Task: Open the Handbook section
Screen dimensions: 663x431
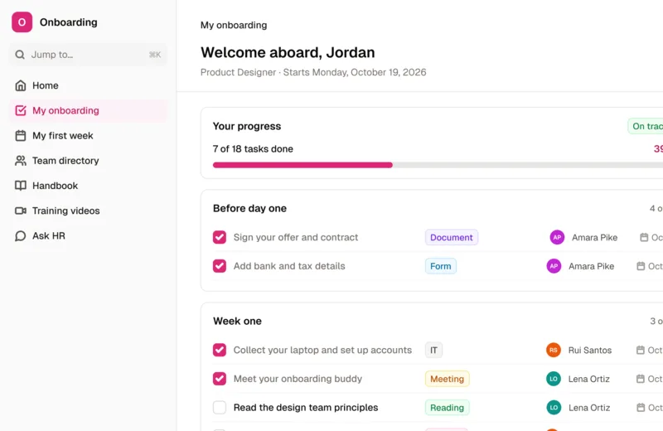Action: (x=88, y=186)
